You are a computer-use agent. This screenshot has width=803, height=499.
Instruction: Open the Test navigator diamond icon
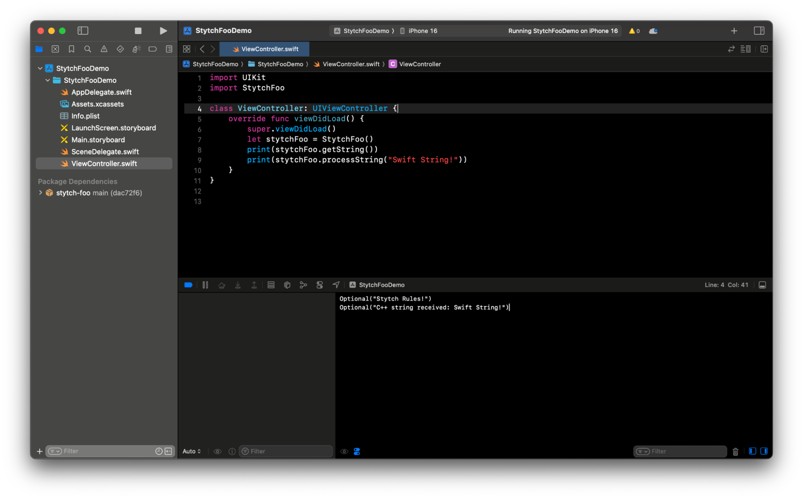[120, 49]
